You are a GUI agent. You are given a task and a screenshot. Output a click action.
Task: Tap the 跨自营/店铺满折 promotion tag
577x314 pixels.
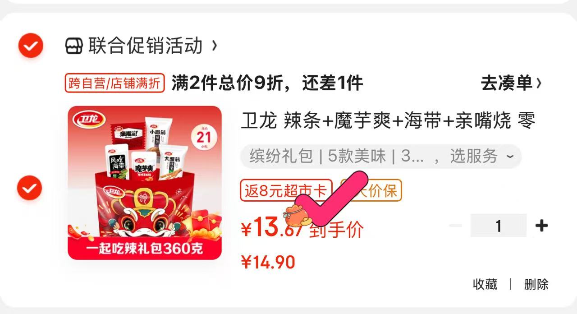[x=114, y=83]
